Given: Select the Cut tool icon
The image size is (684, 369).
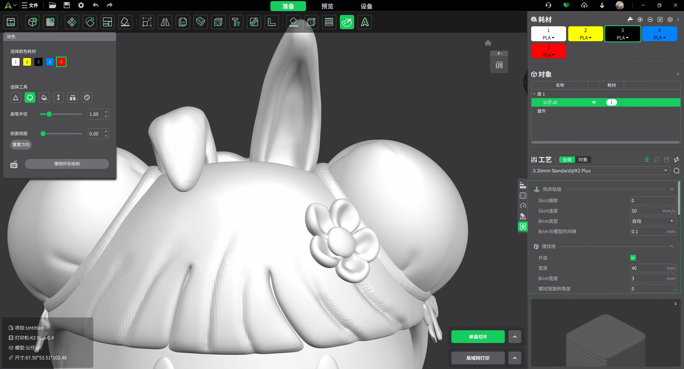Looking at the screenshot, I should coord(254,22).
